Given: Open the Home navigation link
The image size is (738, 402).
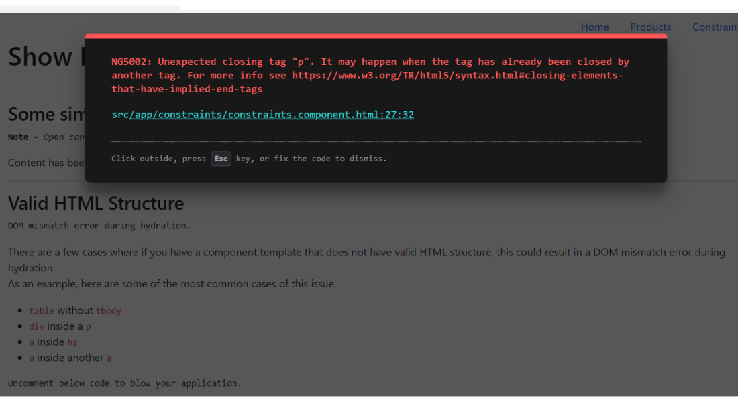Looking at the screenshot, I should (x=594, y=27).
